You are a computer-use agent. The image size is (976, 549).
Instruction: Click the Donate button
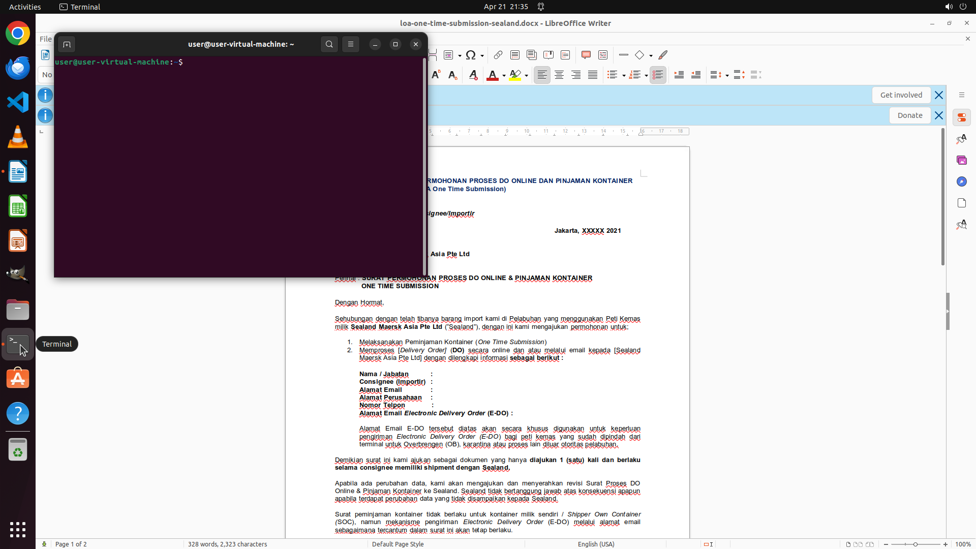coord(909,115)
